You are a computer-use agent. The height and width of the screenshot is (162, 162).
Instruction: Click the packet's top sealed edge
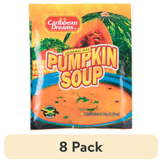pyautogui.click(x=80, y=6)
